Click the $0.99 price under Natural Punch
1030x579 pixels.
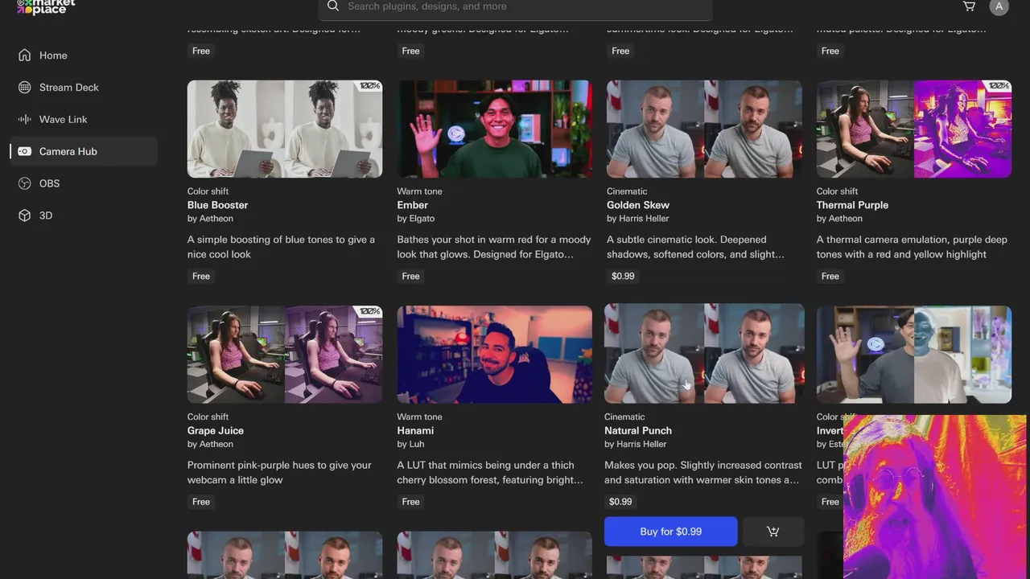pos(620,502)
